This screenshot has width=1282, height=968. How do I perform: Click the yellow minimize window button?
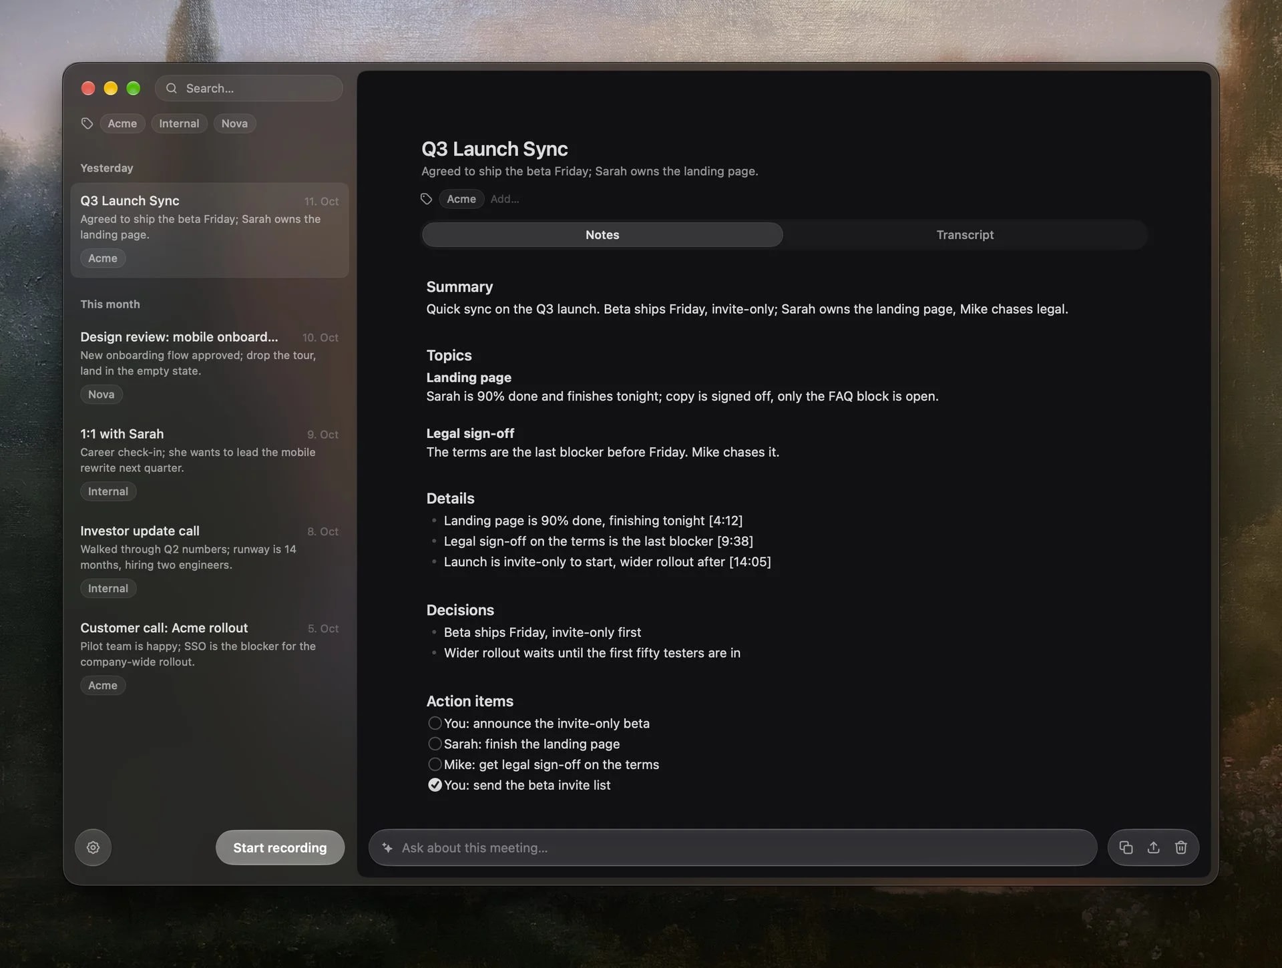pyautogui.click(x=111, y=88)
